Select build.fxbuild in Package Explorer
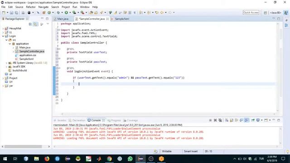The height and width of the screenshot is (163, 290). click(19, 71)
